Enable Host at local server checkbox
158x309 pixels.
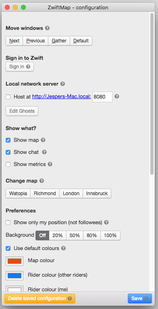click(x=8, y=97)
